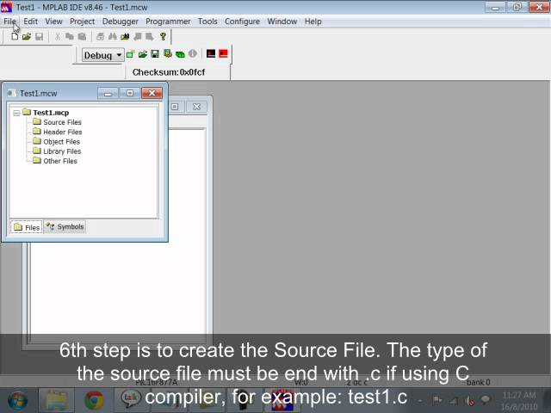Collapse the Test1.mcp project tree node

pyautogui.click(x=16, y=113)
